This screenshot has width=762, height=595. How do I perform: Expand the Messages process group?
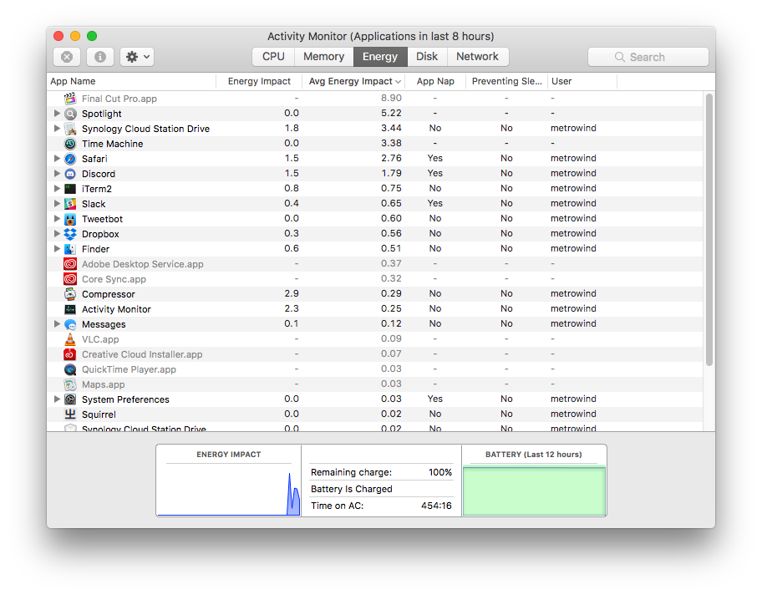click(x=57, y=324)
